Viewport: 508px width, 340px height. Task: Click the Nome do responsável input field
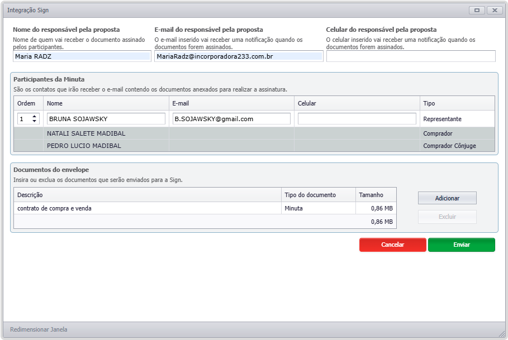82,56
